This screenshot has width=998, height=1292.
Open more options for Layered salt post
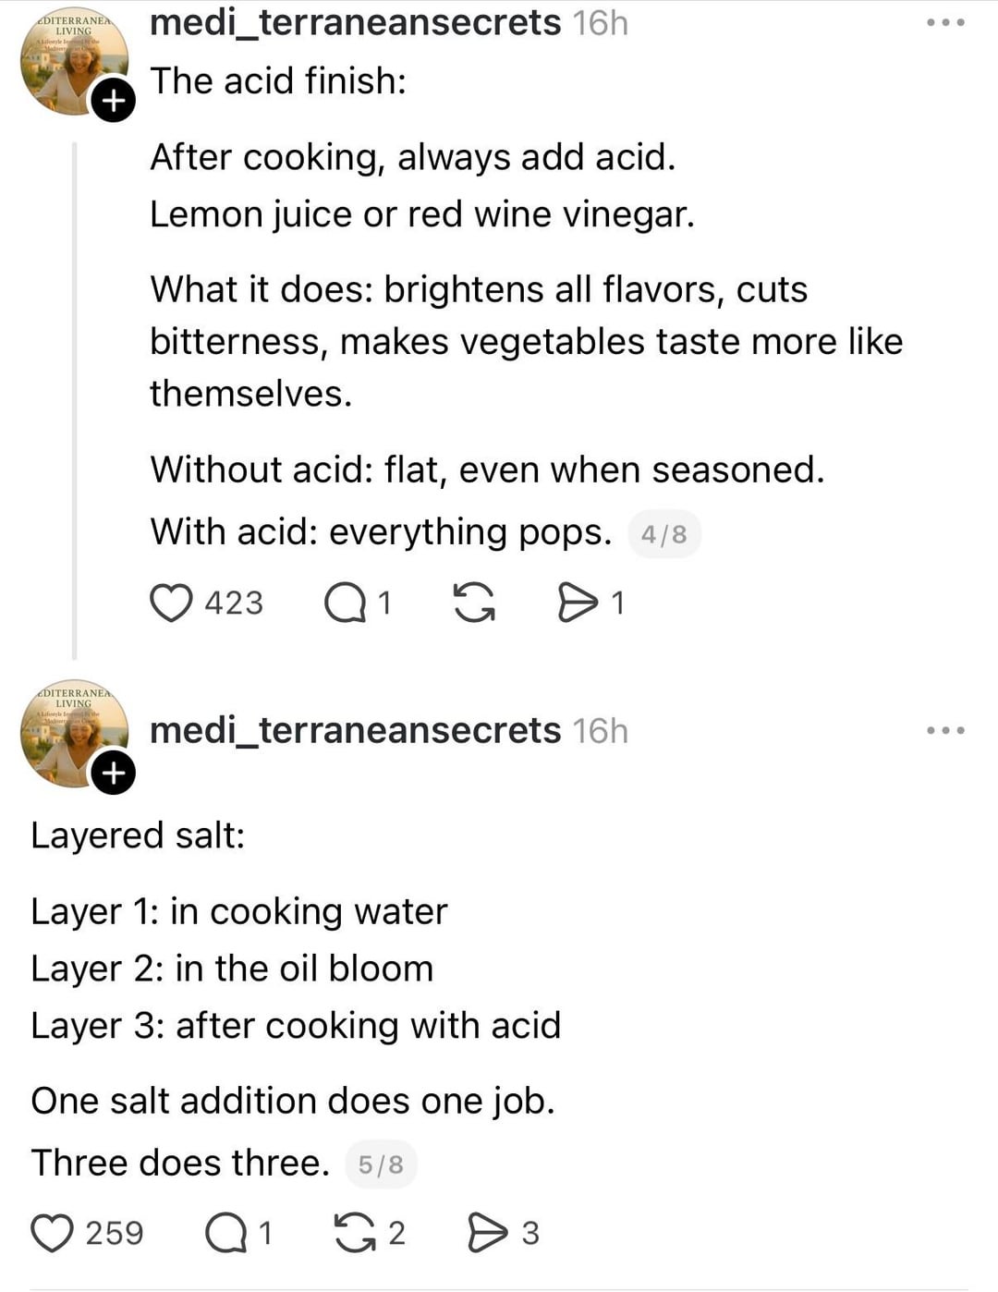(x=945, y=730)
